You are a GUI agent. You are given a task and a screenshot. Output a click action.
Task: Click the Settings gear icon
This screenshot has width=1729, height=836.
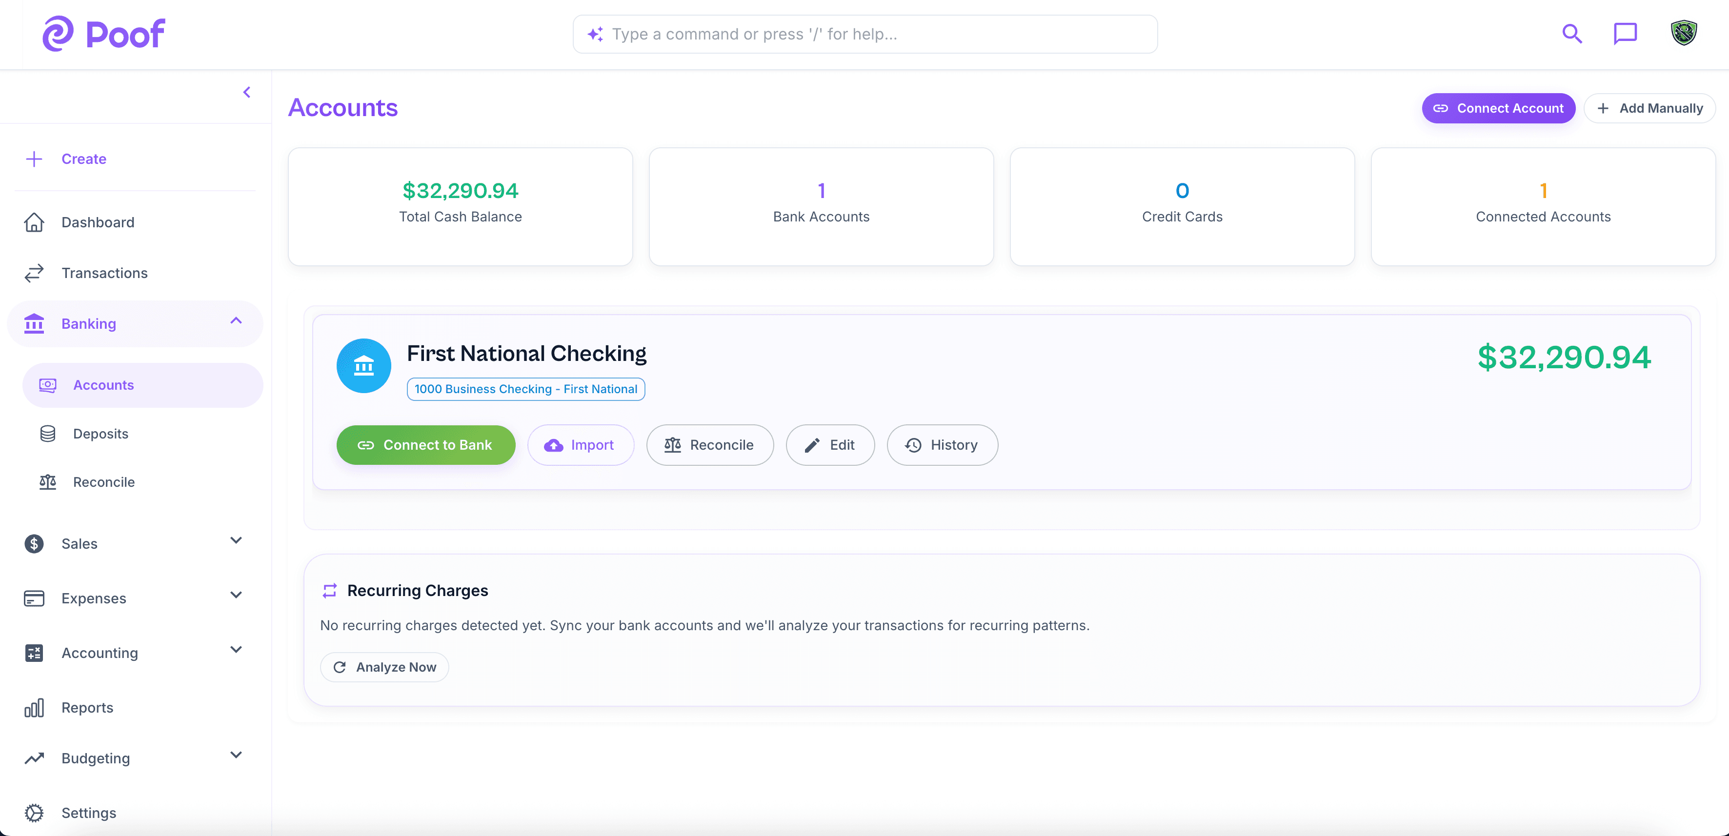pyautogui.click(x=34, y=813)
